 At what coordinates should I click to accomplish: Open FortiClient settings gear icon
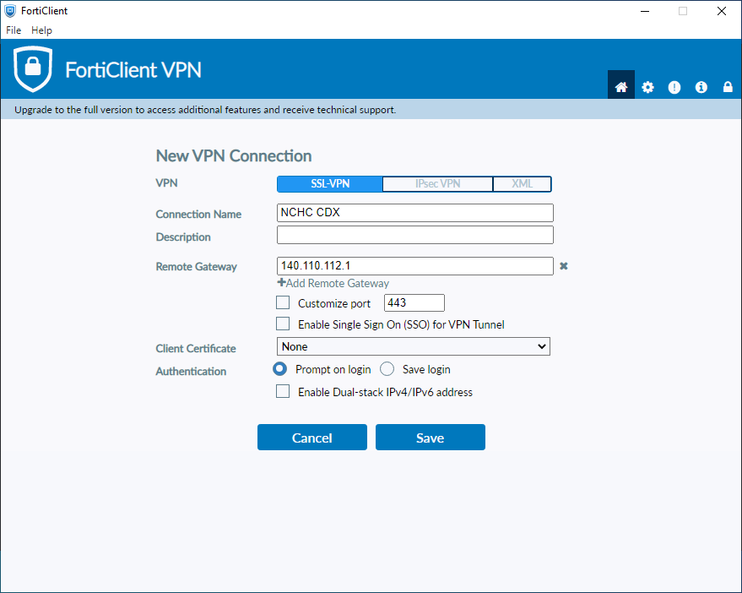point(647,85)
